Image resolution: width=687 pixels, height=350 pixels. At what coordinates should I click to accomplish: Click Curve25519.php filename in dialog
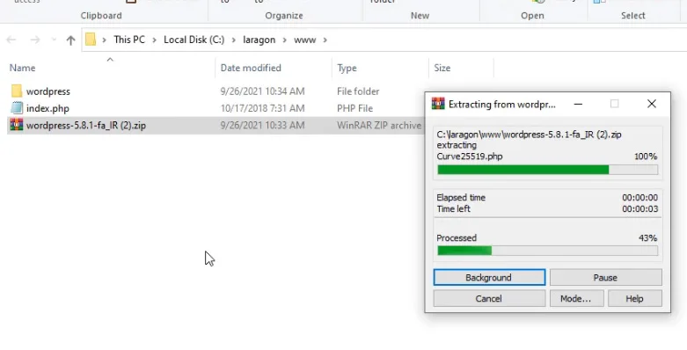point(470,157)
